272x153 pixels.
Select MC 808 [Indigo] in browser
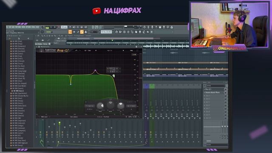click(x=18, y=125)
